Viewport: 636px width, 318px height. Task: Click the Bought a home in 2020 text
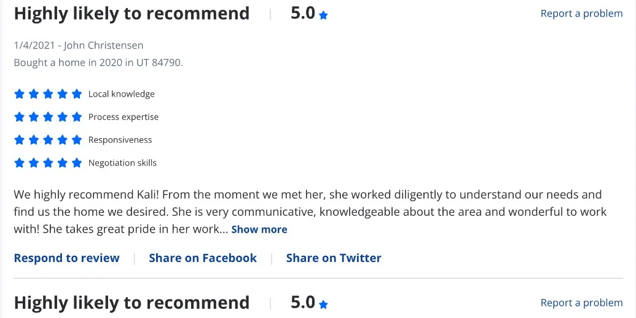pos(98,62)
